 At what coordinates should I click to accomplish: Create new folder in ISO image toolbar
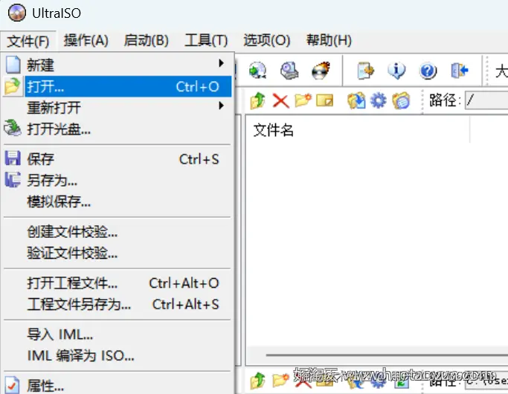pos(303,100)
